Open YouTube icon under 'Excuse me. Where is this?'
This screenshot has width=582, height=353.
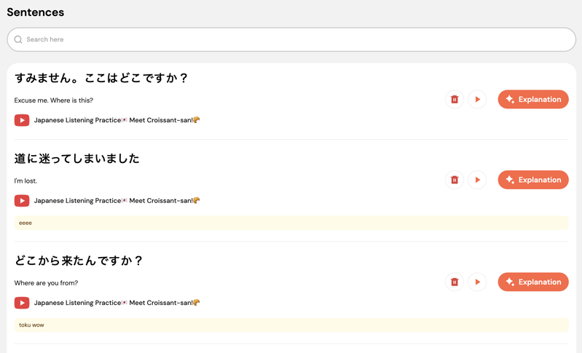pyautogui.click(x=22, y=120)
